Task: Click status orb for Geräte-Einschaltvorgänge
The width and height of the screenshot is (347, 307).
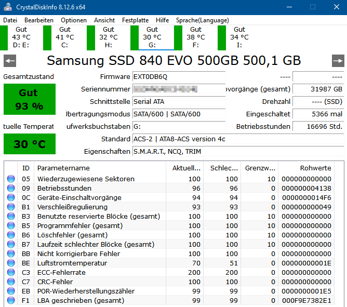Action: pos(11,197)
